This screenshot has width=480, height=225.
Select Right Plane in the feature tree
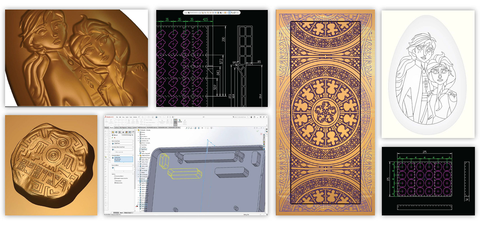[143, 149]
